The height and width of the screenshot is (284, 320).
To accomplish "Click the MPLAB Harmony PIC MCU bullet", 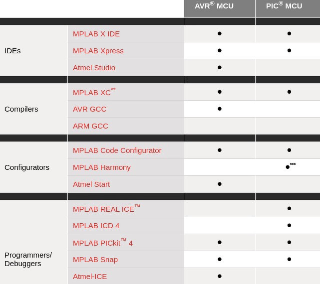I will [x=288, y=167].
